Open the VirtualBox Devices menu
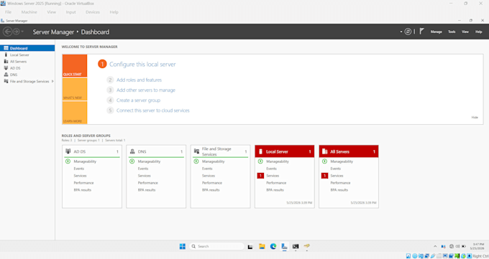 (x=93, y=12)
